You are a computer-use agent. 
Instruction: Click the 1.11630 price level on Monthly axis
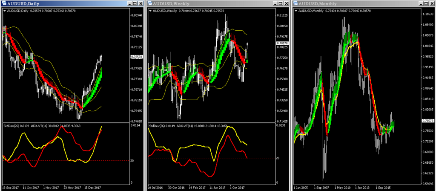428,14
